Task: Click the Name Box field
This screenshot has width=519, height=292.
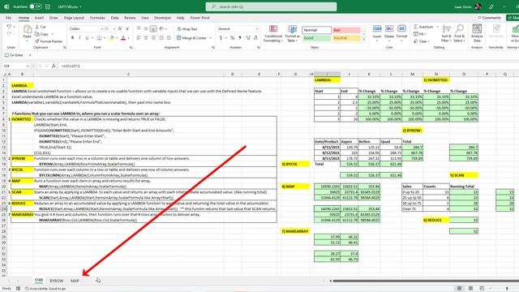Action: 15,67
